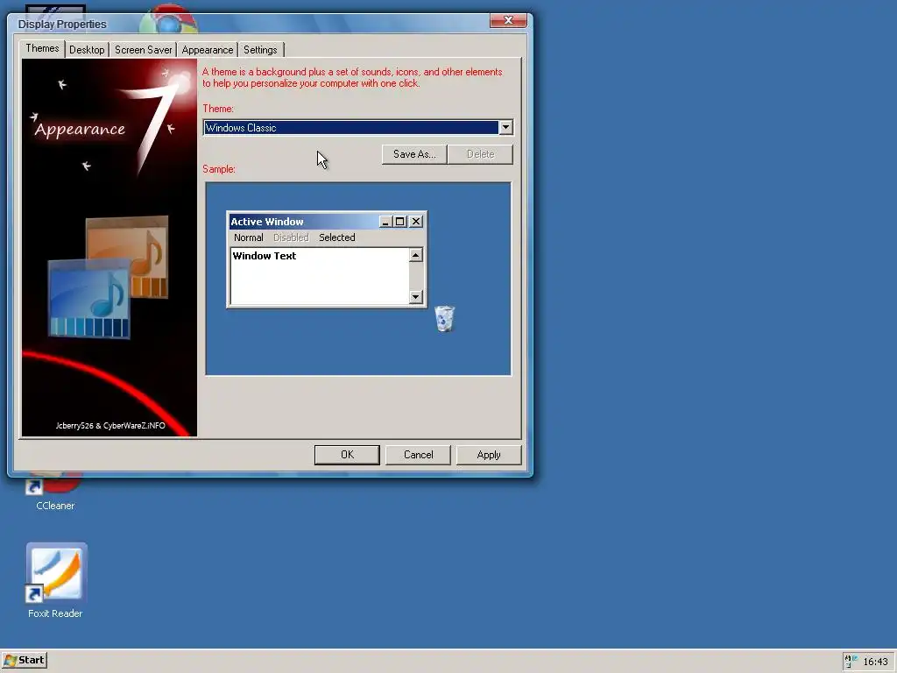
Task: Click the taskbar clock showing 16:43
Action: (x=875, y=662)
